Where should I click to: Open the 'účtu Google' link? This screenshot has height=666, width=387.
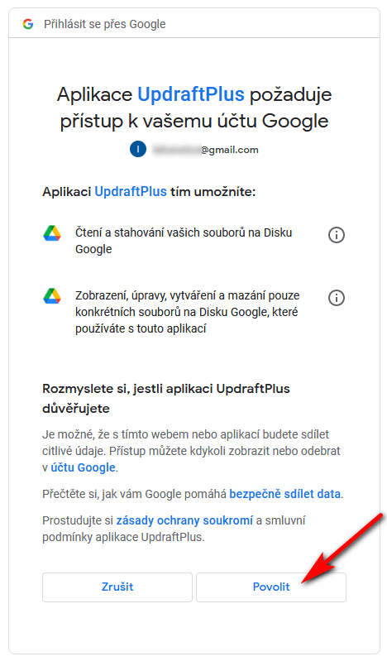84,467
